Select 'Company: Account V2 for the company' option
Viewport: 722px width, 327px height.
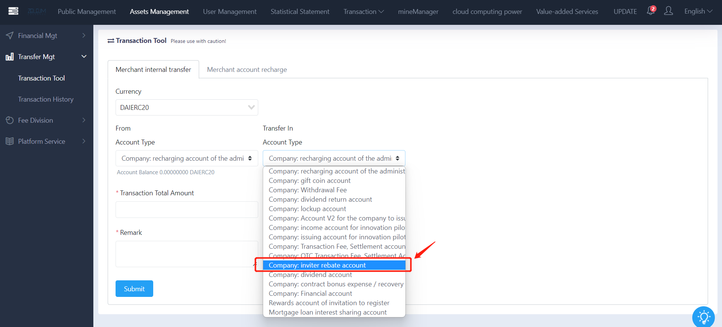(x=334, y=218)
